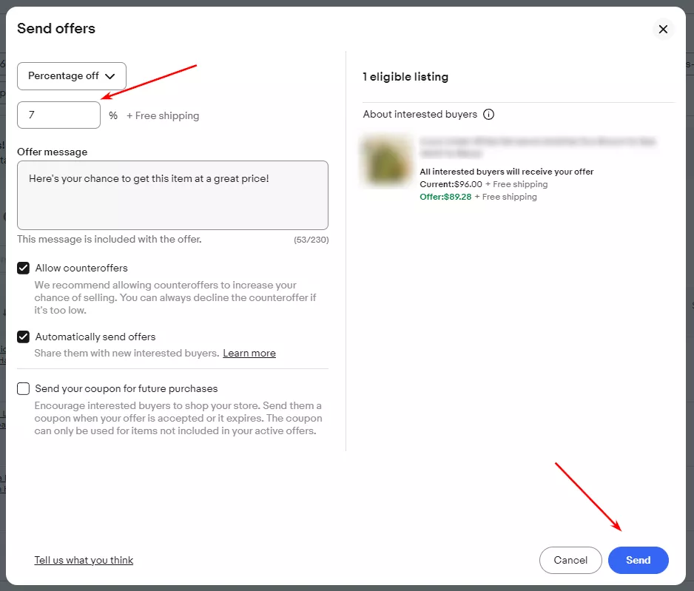Open the Learn more link
694x591 pixels.
coord(249,353)
